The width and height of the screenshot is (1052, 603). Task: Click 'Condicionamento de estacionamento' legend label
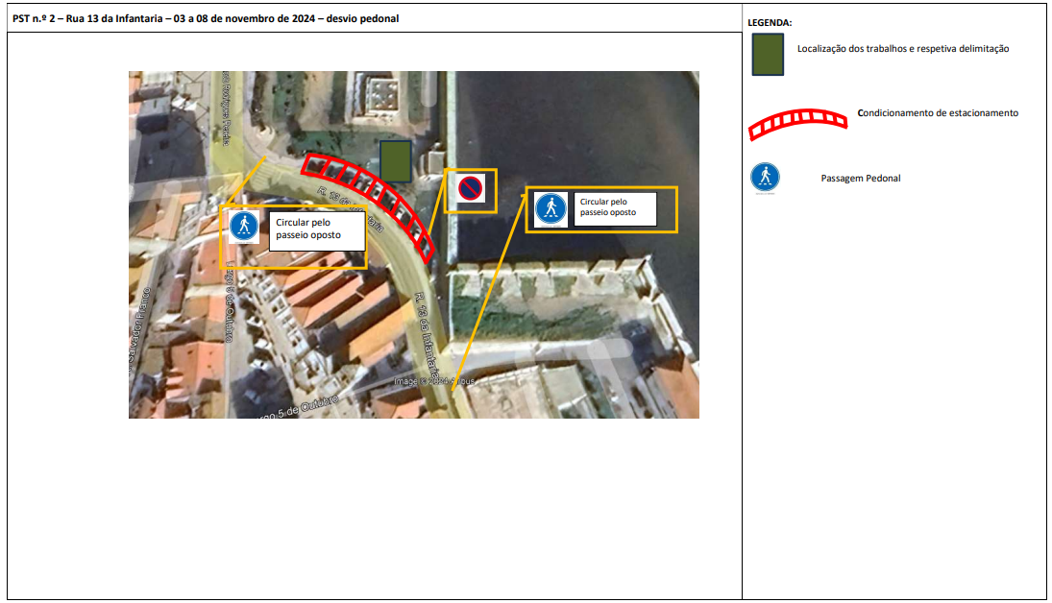[x=938, y=113]
